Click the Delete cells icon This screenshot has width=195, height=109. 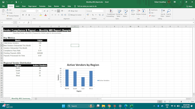(x=138, y=11)
